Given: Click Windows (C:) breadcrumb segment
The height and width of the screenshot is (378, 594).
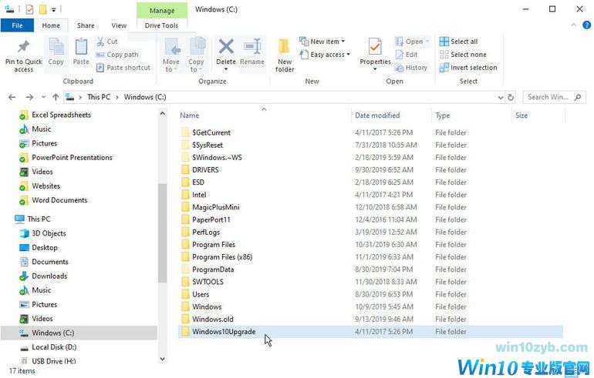Looking at the screenshot, I should pyautogui.click(x=145, y=97).
